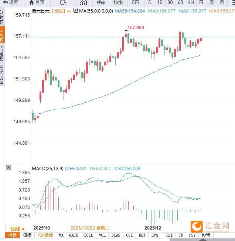
Task: Select the 10 minute timeframe
Action: click(160, 3)
